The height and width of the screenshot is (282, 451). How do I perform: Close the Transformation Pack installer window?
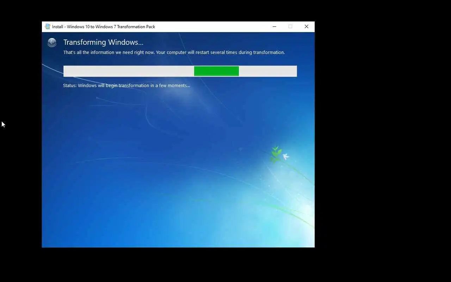coord(307,26)
